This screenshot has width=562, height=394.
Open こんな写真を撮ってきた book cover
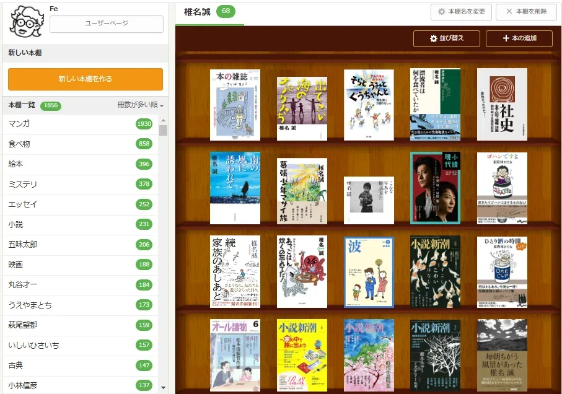coord(369,201)
